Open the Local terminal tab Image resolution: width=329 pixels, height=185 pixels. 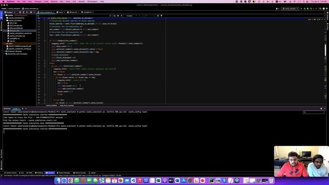tap(15, 108)
